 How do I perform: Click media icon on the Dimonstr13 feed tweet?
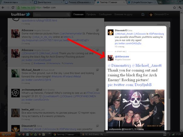point(98,126)
